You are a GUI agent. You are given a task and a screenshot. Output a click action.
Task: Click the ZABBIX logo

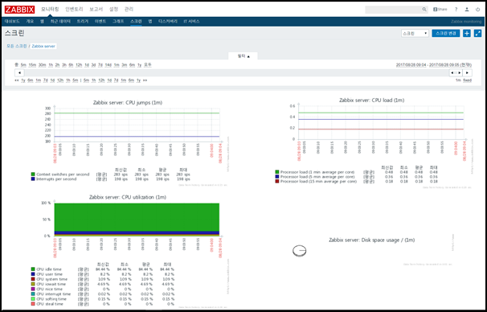[x=19, y=10]
